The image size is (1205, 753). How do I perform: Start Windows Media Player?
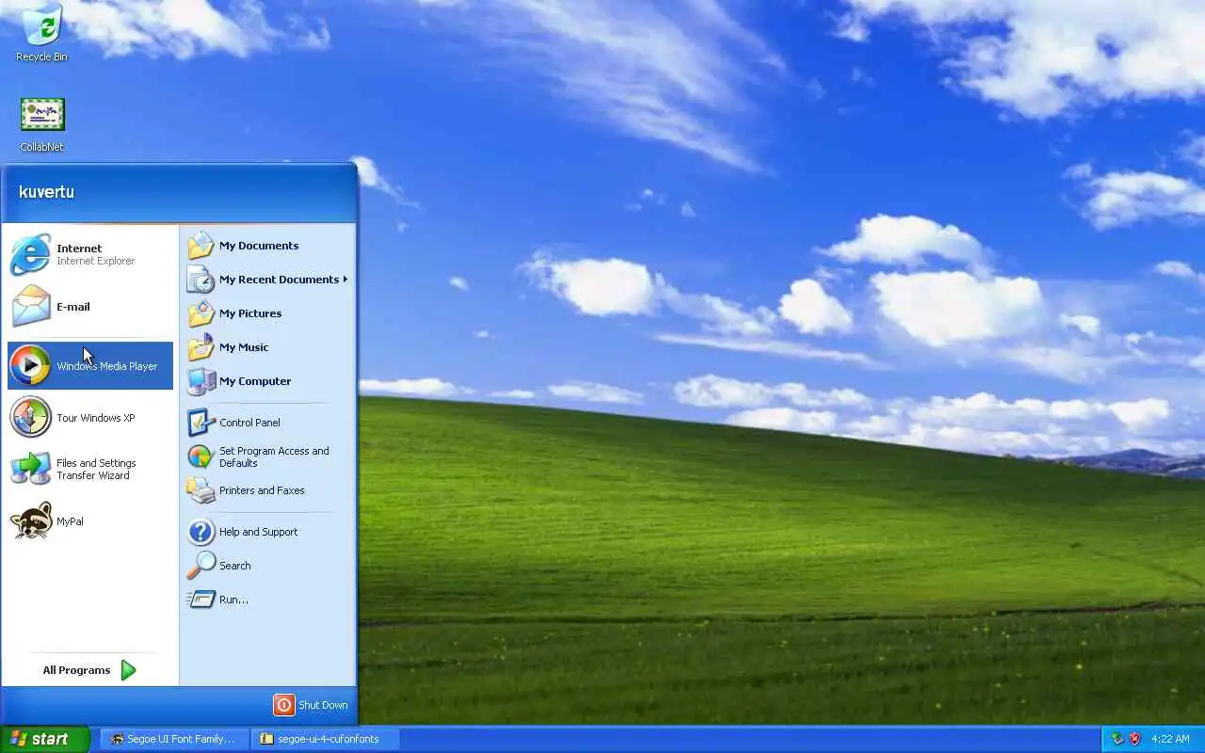90,365
